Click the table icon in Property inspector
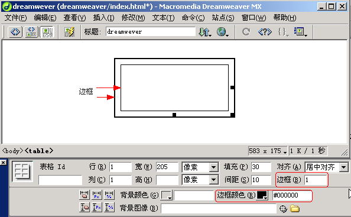351x217 pixels. pyautogui.click(x=22, y=171)
